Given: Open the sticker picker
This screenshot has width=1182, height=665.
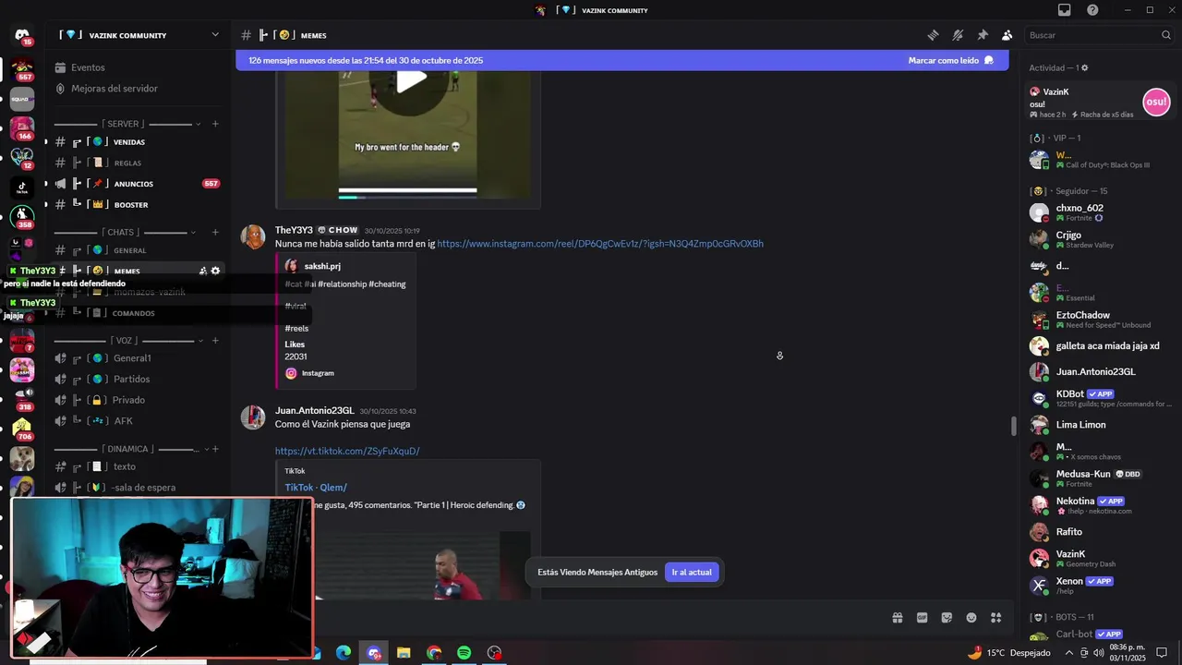Looking at the screenshot, I should [947, 618].
